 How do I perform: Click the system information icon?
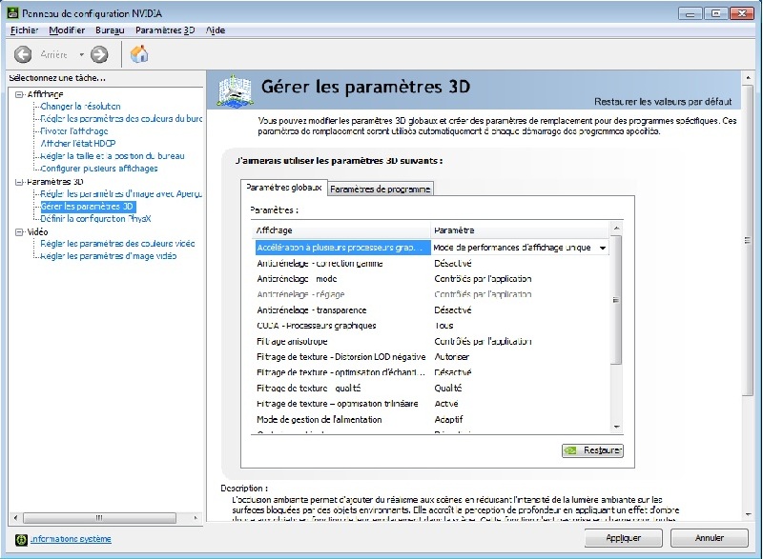pyautogui.click(x=21, y=540)
